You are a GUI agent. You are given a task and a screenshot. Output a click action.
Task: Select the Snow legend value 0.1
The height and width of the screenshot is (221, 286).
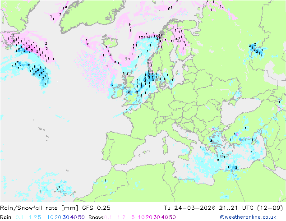click(108, 217)
